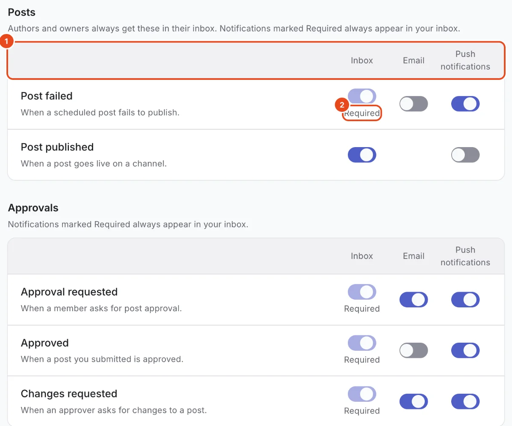Click the Email column header in Posts table
This screenshot has width=512, height=426.
click(x=414, y=60)
